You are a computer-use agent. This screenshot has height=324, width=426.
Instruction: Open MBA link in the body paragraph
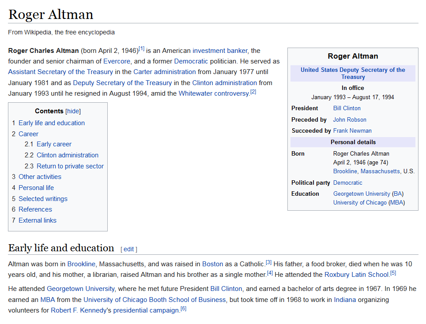tap(48, 300)
